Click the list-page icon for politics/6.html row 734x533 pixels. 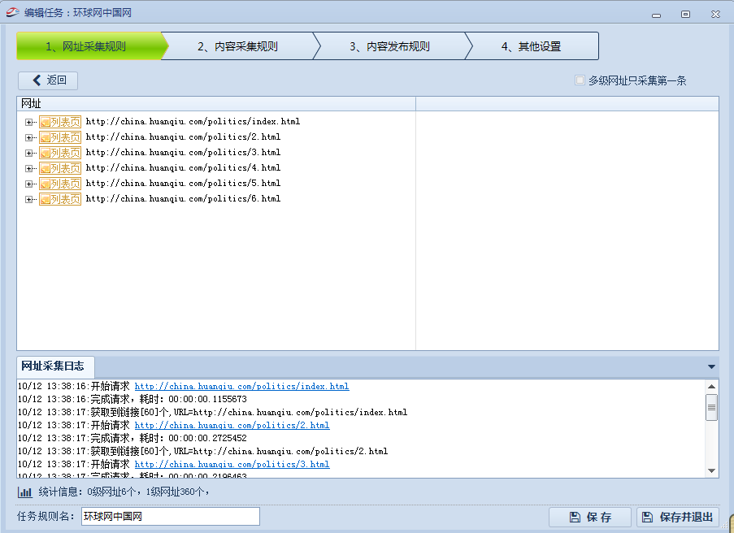pos(60,199)
